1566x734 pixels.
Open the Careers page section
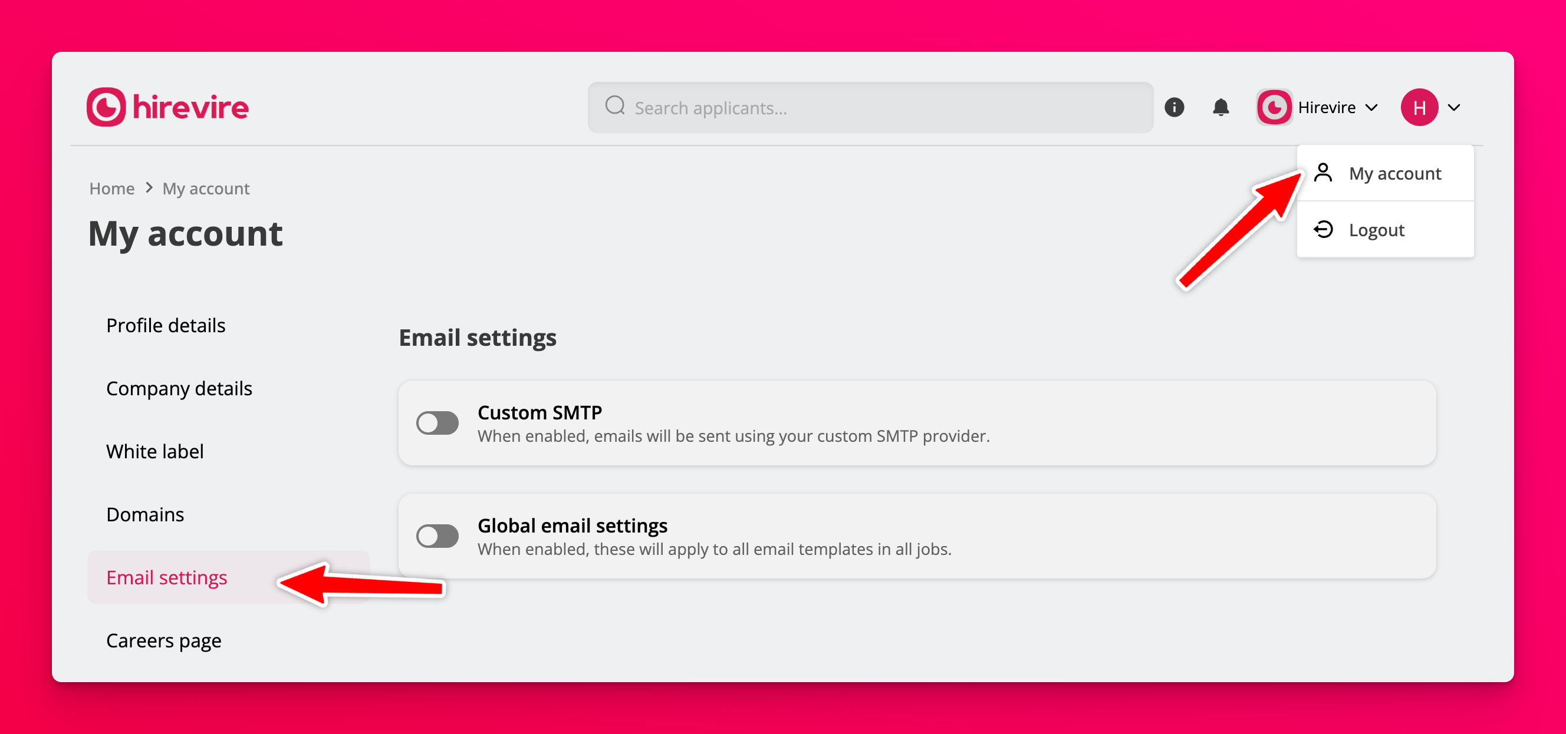pos(163,640)
